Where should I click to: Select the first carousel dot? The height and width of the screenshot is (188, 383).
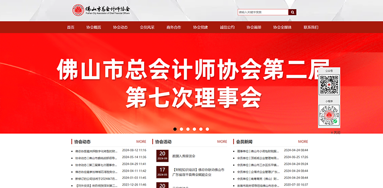pos(175,129)
